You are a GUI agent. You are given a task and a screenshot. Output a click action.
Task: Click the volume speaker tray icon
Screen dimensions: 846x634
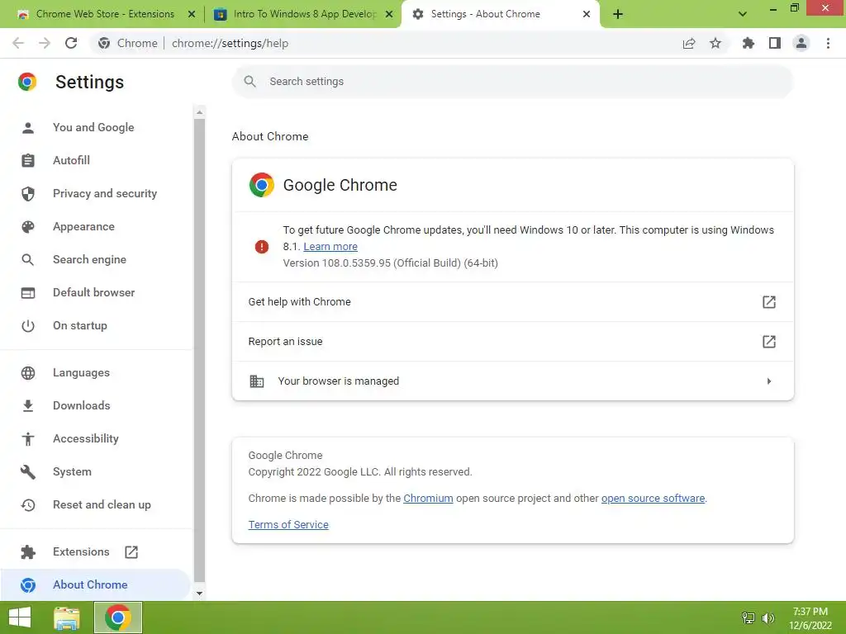pos(768,617)
